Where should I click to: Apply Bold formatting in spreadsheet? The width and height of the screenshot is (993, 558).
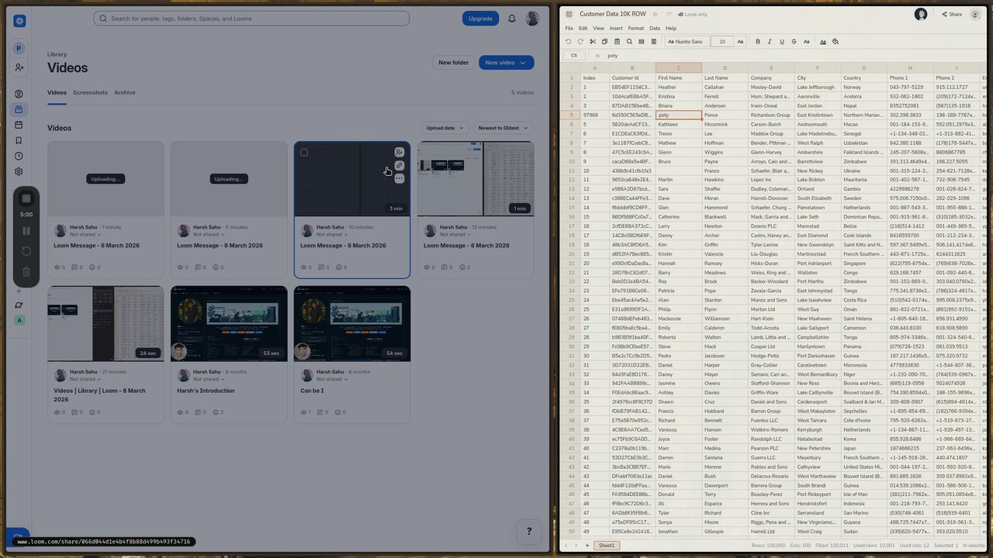(757, 42)
